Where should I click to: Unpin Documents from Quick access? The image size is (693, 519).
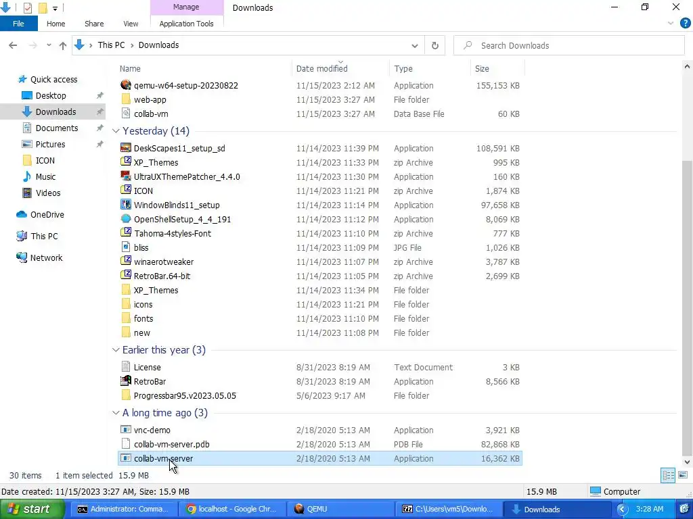(x=100, y=128)
